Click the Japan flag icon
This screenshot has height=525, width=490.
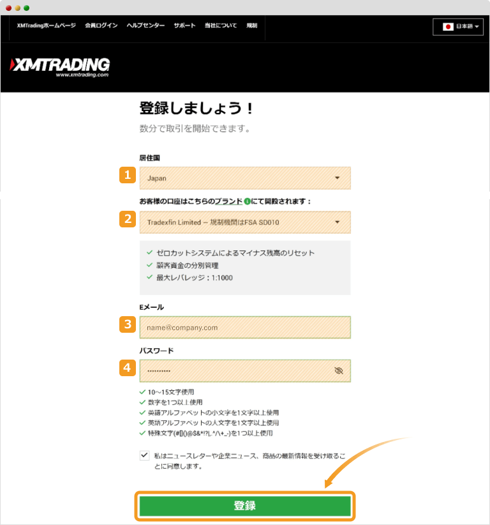(448, 26)
